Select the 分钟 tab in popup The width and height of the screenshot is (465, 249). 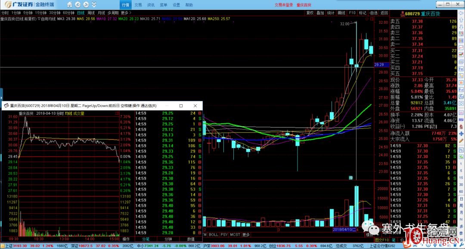pos(168,239)
